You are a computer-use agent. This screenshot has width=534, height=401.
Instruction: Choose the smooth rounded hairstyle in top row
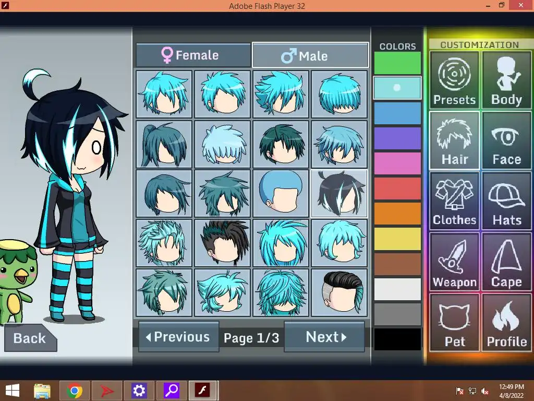coord(339,94)
